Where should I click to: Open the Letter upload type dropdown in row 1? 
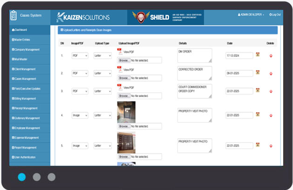[102, 56]
